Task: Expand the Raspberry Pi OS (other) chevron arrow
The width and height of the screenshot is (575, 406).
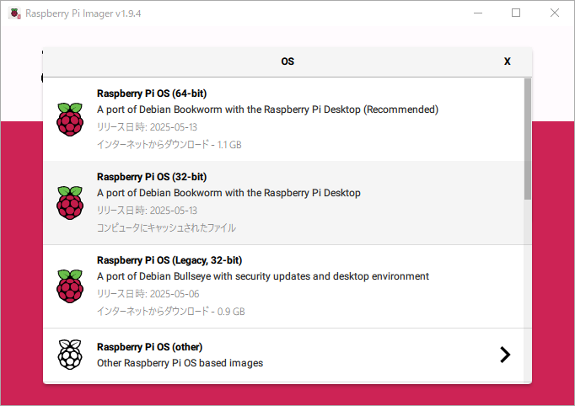Action: click(505, 355)
